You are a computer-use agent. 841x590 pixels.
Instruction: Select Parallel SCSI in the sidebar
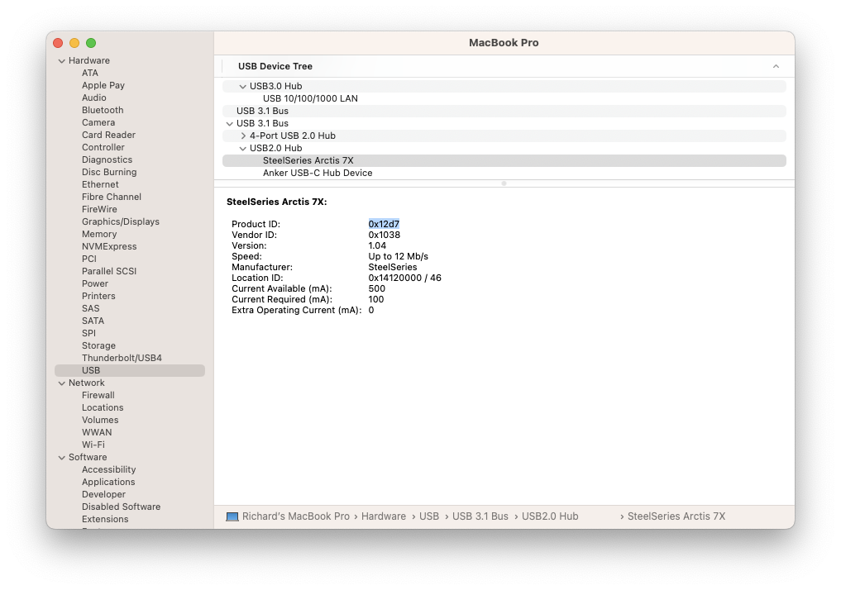click(109, 271)
